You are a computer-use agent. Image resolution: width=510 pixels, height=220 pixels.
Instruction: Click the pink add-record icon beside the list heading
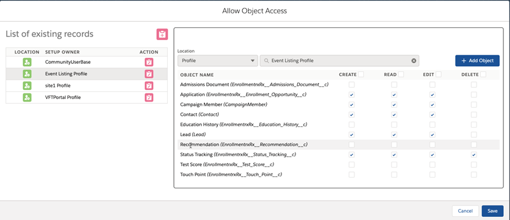[162, 34]
